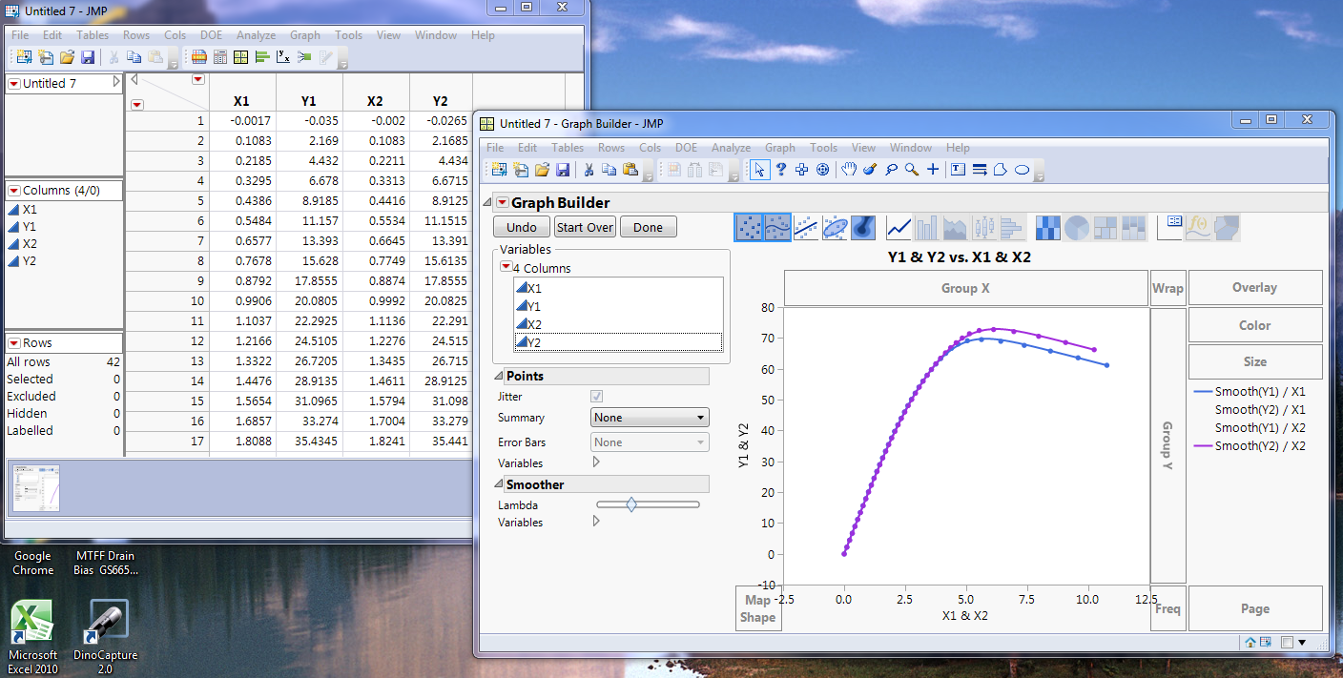Expand the Smoother Variables disclosure triangle
The width and height of the screenshot is (1343, 678).
coord(597,522)
